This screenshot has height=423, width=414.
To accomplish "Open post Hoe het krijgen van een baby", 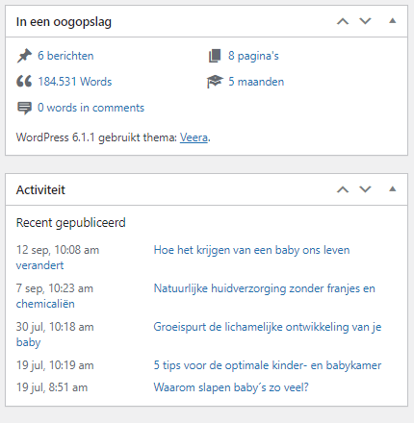I will point(251,250).
